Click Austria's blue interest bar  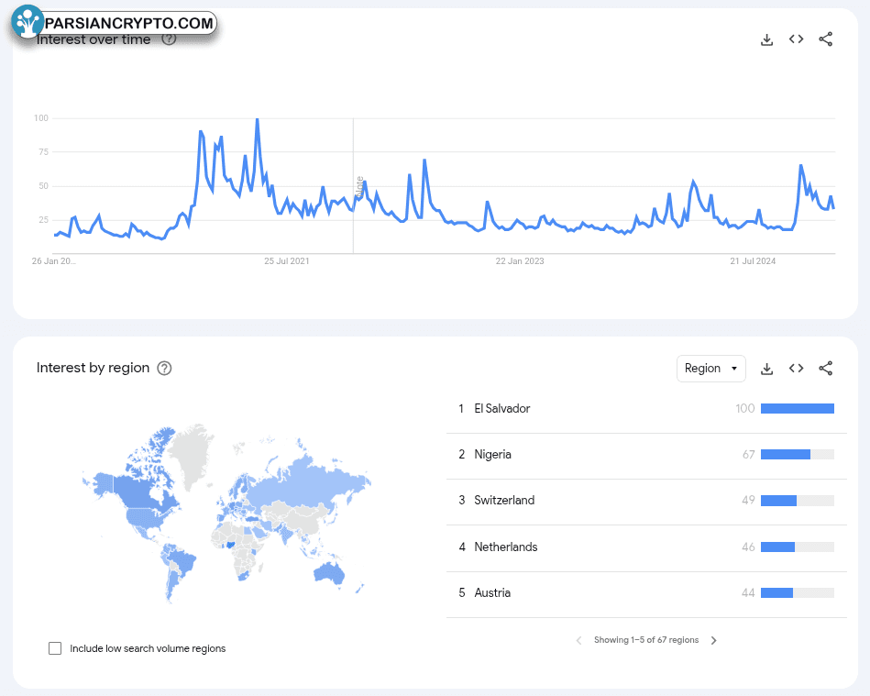[776, 593]
